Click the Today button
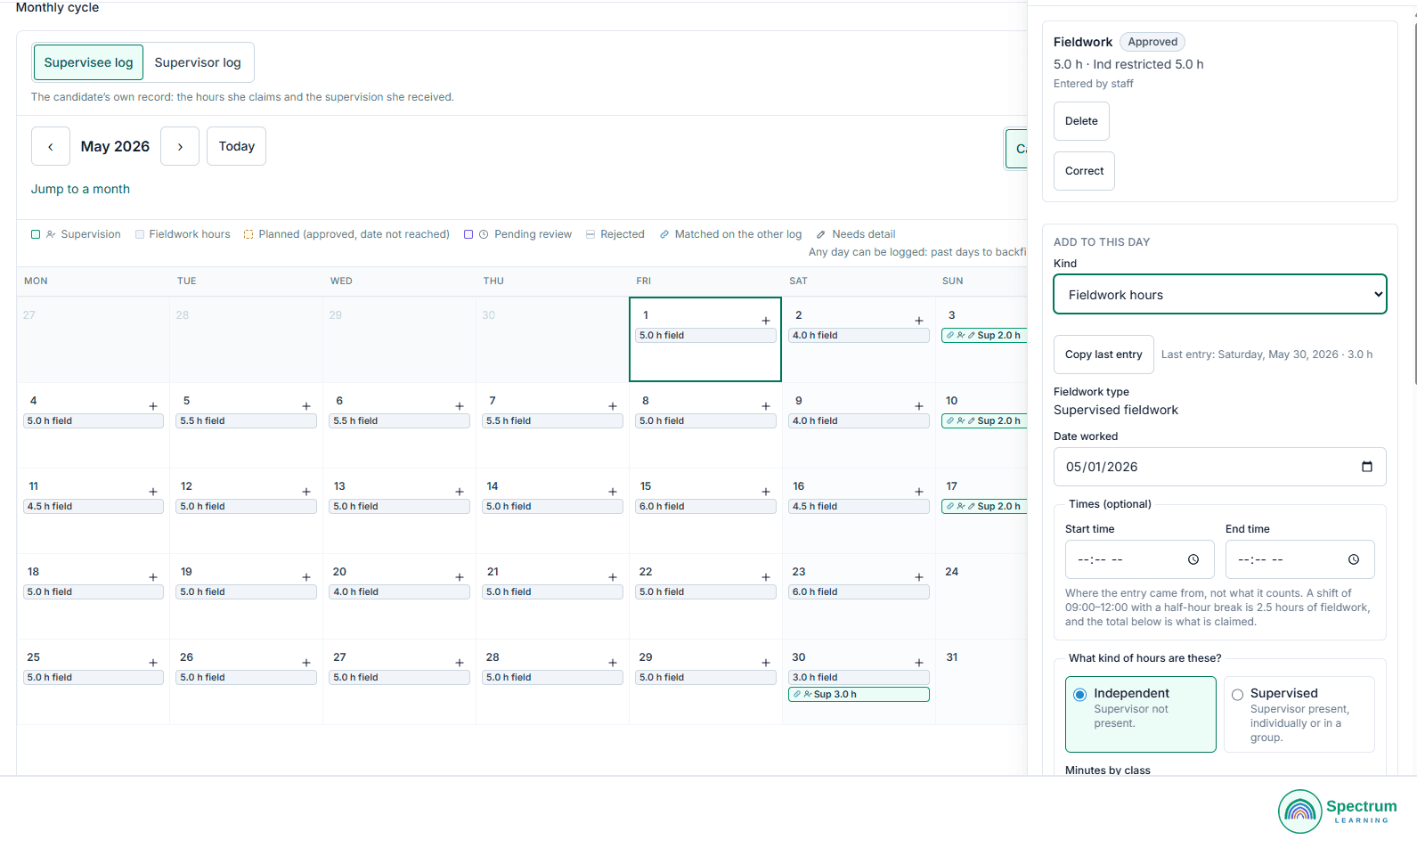The height and width of the screenshot is (848, 1417). point(237,146)
